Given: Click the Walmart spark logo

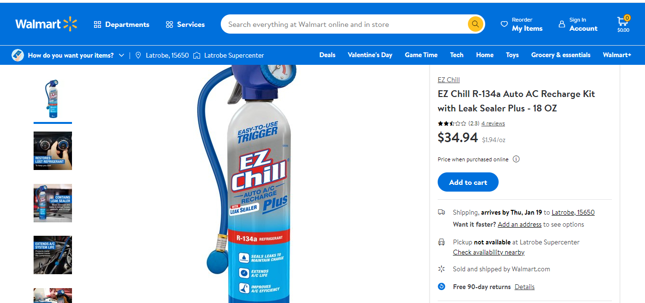Looking at the screenshot, I should pyautogui.click(x=70, y=24).
